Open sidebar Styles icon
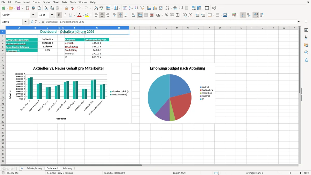311x175 pixels. tap(306, 37)
